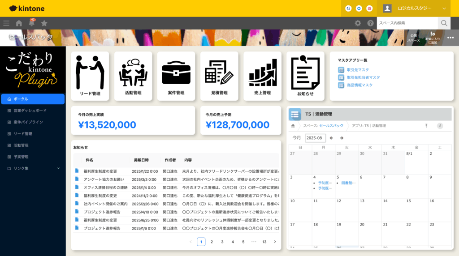This screenshot has width=459, height=256.
Task: Open the user account dropdown
Action: click(416, 8)
